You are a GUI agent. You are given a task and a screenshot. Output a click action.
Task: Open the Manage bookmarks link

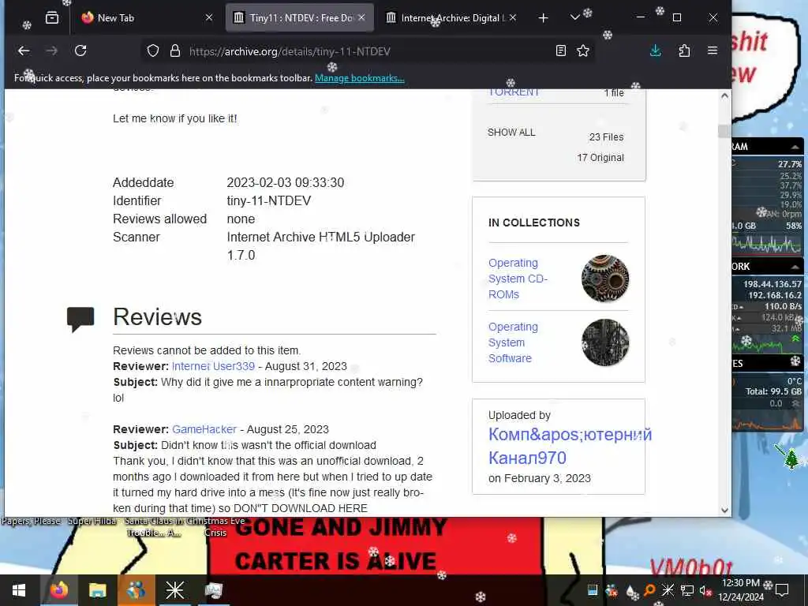(x=360, y=78)
